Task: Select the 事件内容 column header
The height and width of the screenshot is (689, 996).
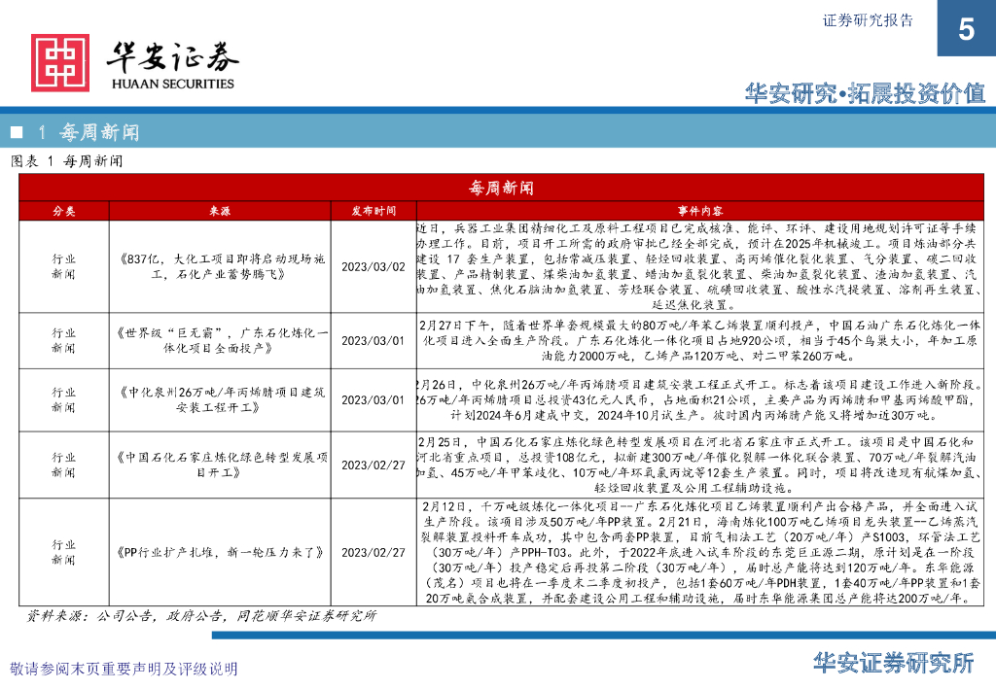Action: (x=700, y=211)
